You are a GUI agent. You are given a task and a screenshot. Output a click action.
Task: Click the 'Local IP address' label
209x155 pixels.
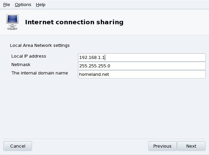pos(29,56)
